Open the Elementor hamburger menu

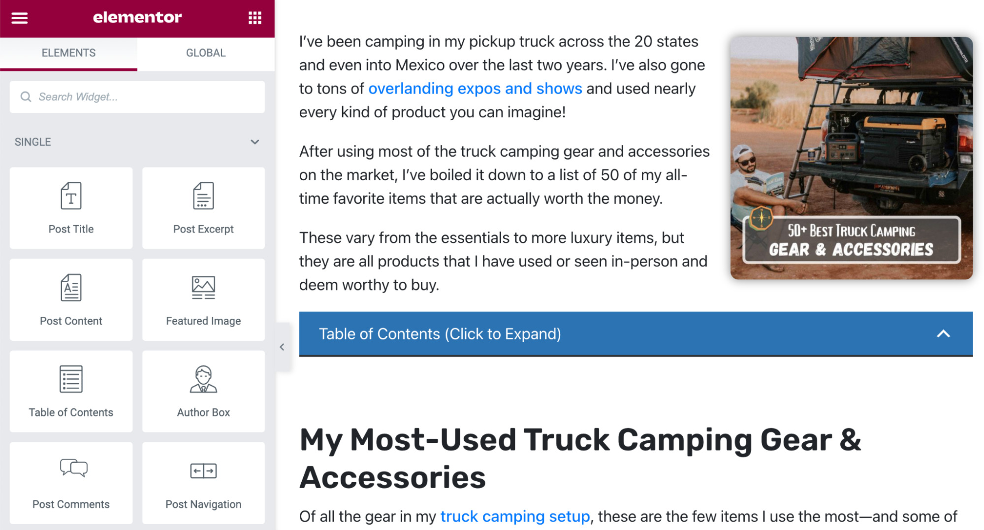(x=19, y=18)
